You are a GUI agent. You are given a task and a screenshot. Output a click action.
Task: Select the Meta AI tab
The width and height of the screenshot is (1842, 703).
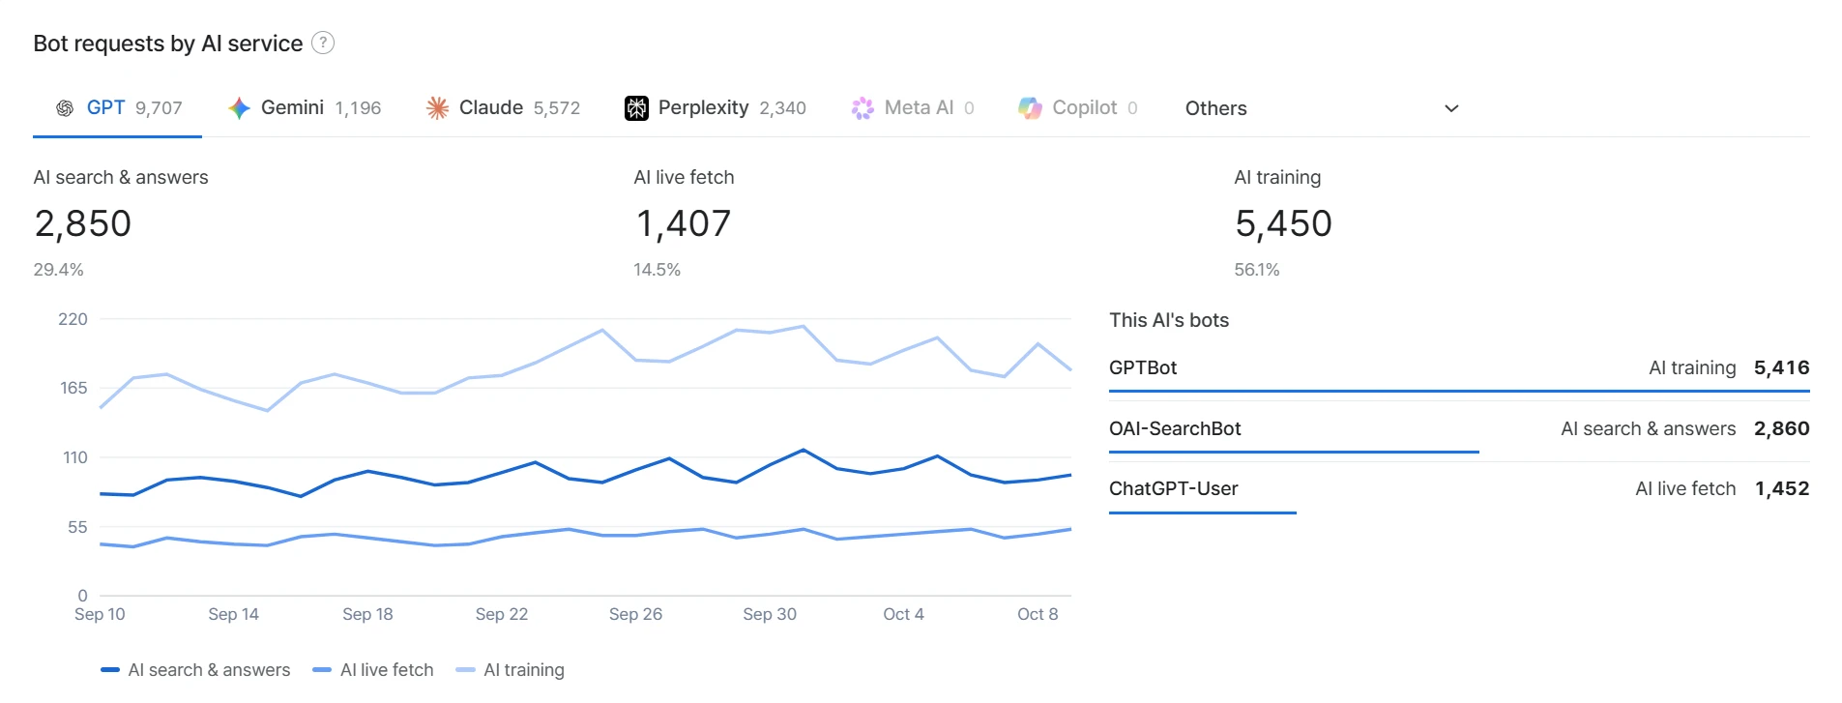point(913,108)
